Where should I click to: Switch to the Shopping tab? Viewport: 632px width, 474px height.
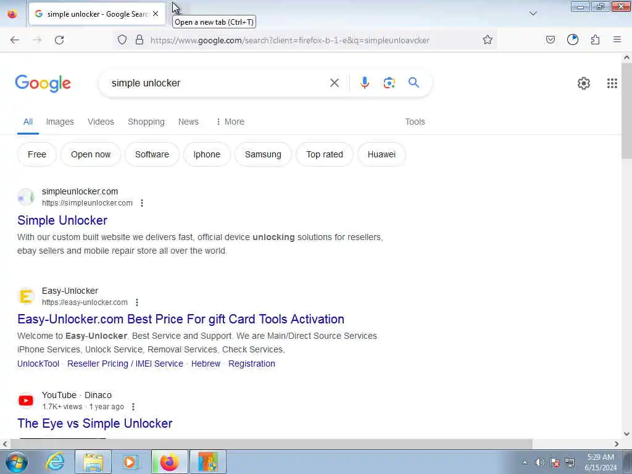tap(146, 122)
